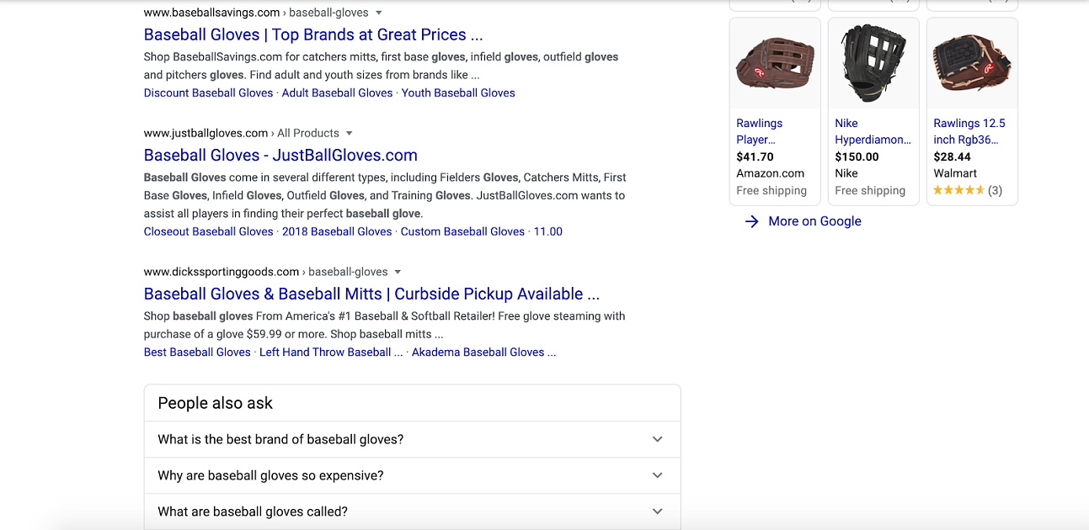This screenshot has width=1089, height=530.
Task: Click the Youth Baseball Gloves sitelink
Action: (458, 93)
